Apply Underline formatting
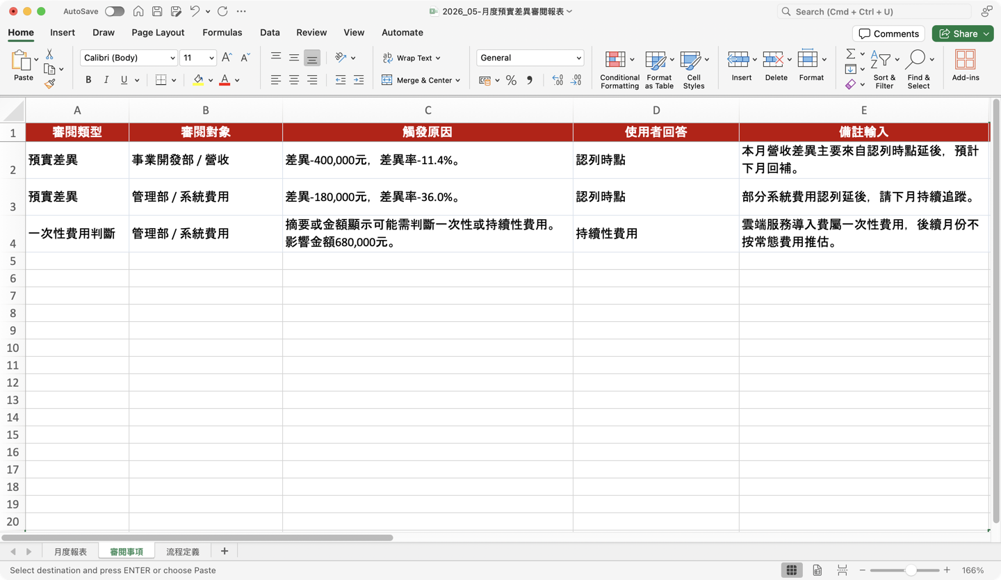Screen dimensions: 1001x580 point(124,80)
